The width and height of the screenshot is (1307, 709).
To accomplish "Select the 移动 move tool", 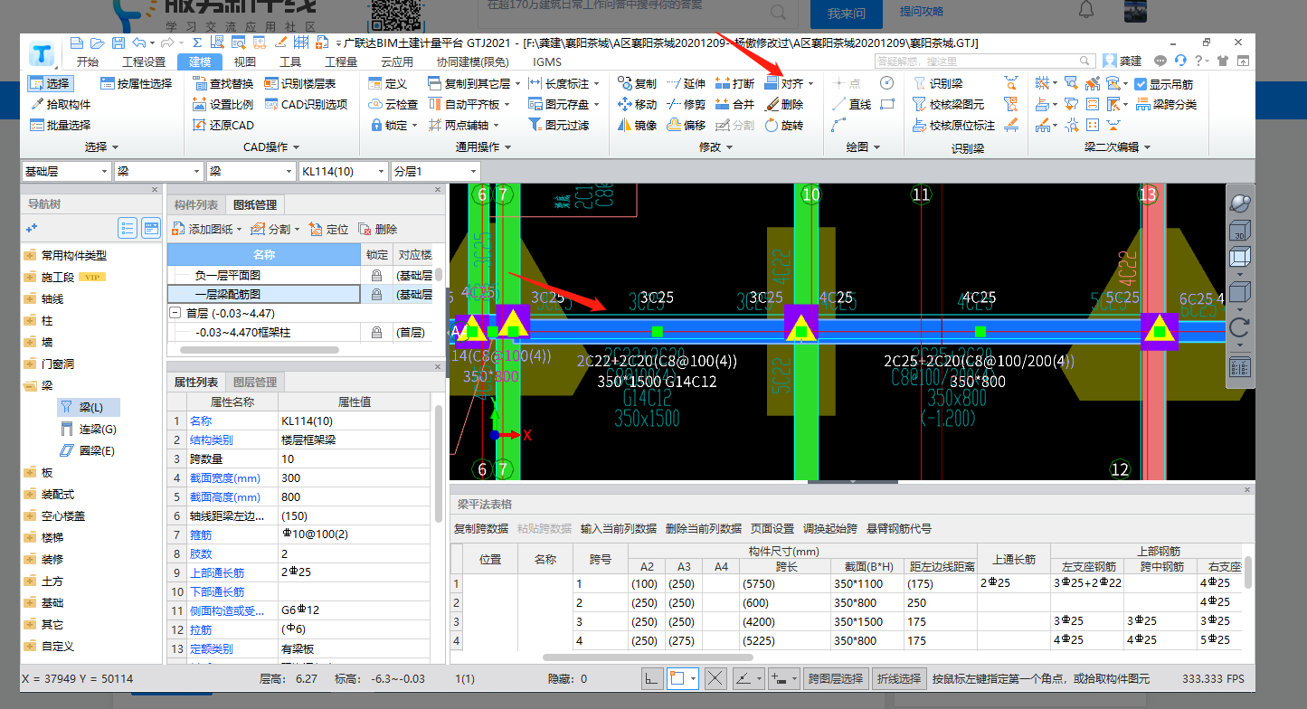I will (637, 104).
